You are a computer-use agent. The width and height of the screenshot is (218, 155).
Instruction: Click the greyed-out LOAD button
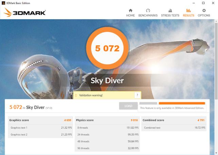(128, 106)
